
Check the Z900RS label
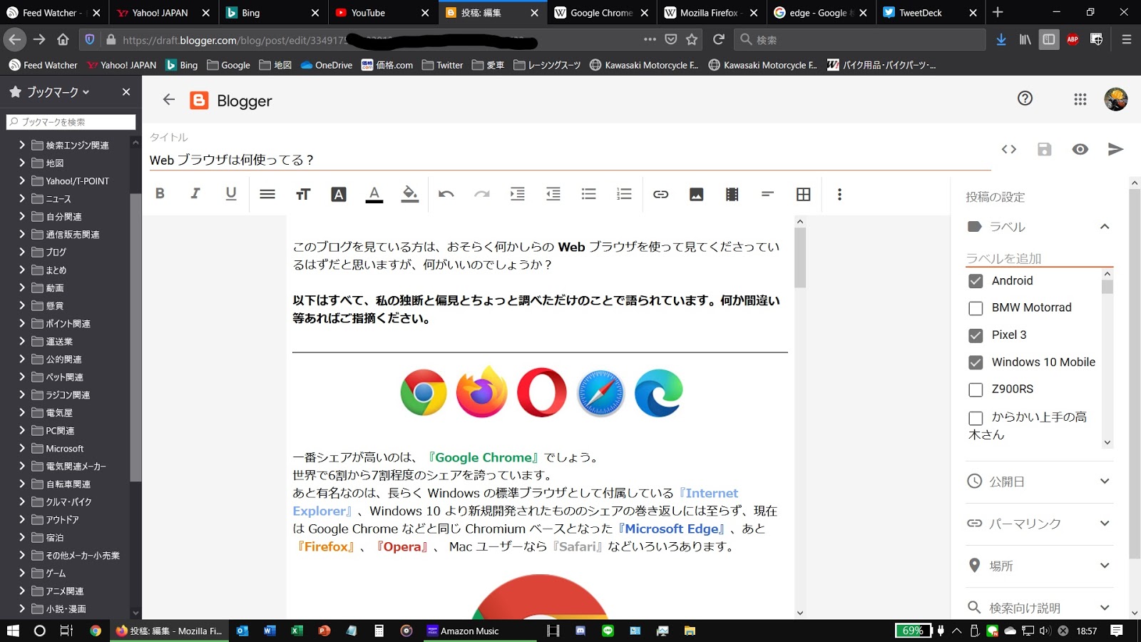(976, 389)
